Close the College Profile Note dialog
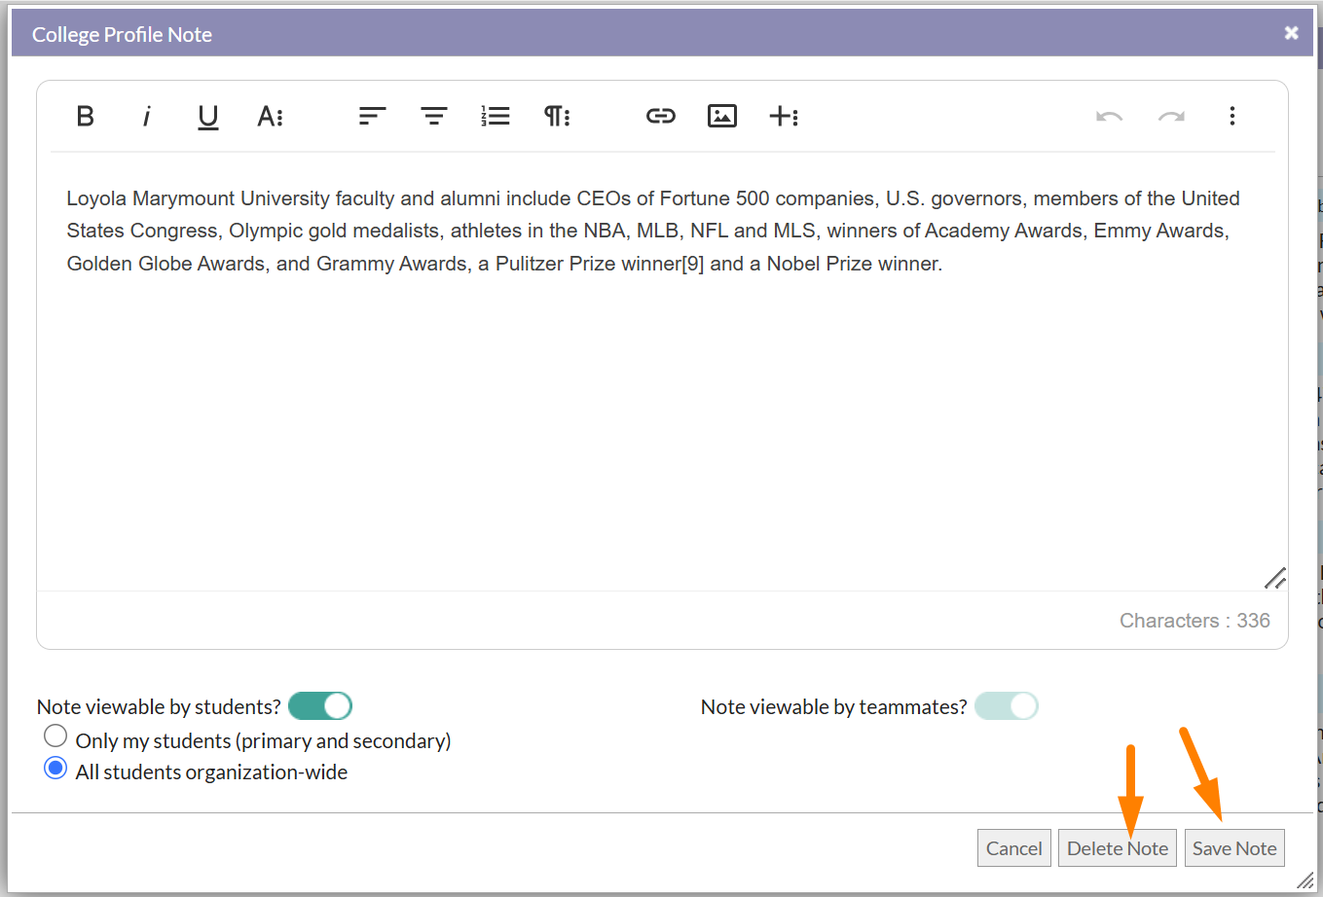 (x=1291, y=33)
